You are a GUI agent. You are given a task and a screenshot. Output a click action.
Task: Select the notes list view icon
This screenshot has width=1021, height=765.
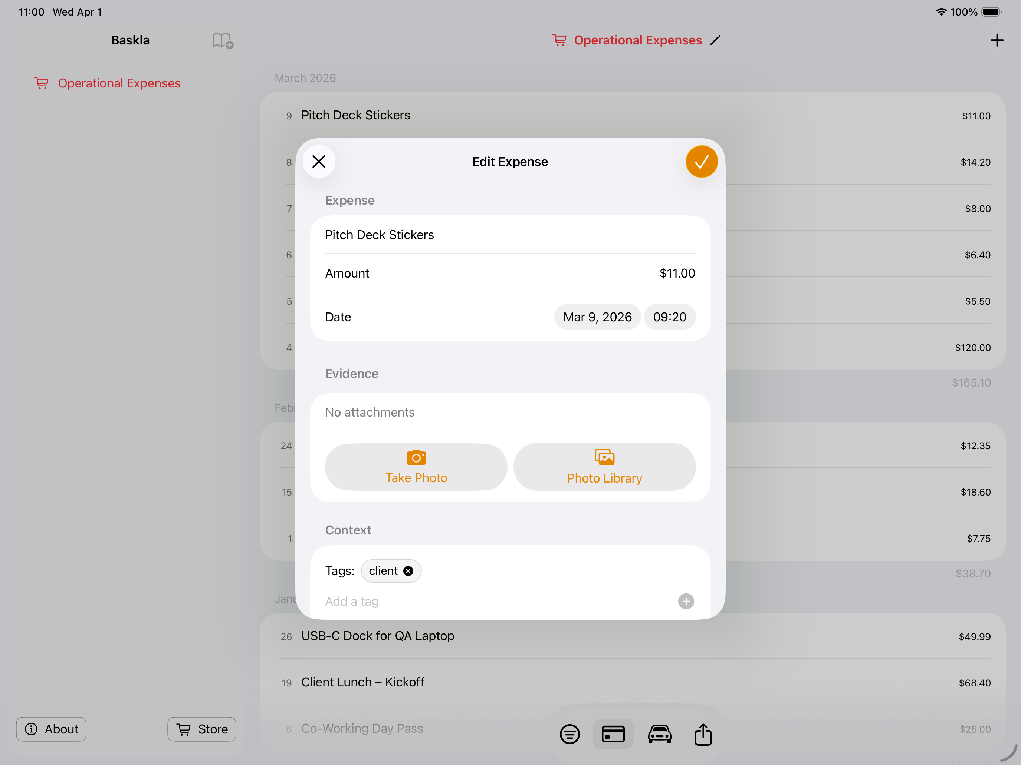(569, 733)
